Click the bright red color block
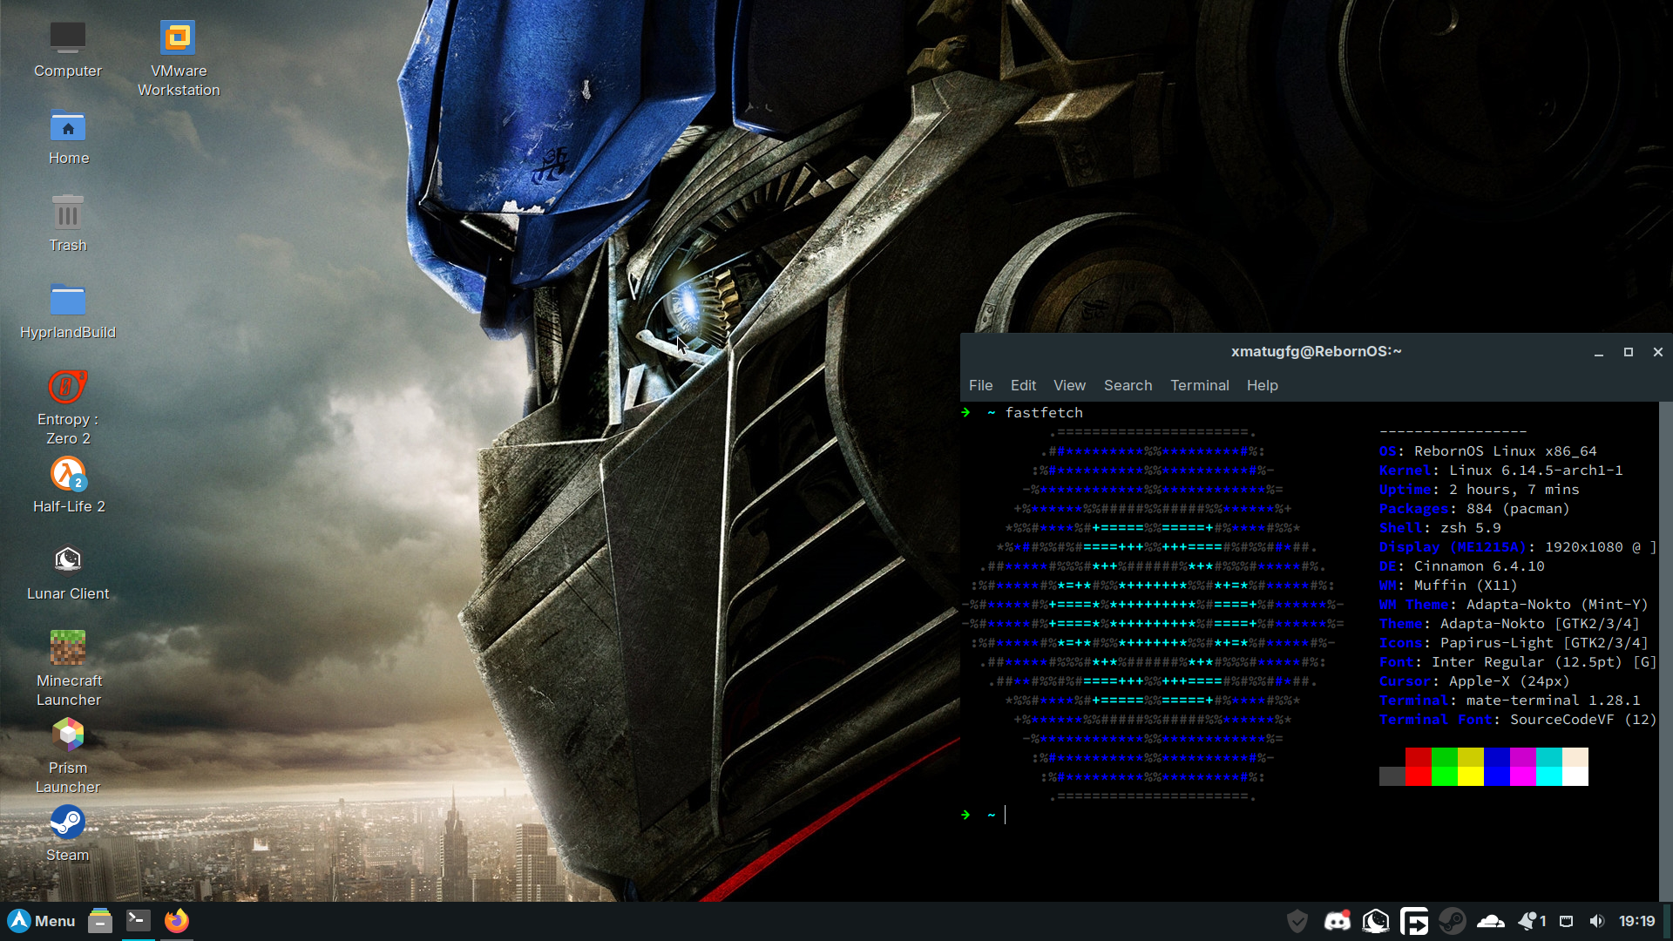The height and width of the screenshot is (941, 1673). (1418, 776)
